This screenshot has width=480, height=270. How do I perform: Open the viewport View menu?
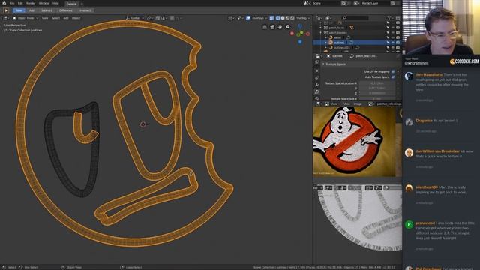[x=45, y=18]
